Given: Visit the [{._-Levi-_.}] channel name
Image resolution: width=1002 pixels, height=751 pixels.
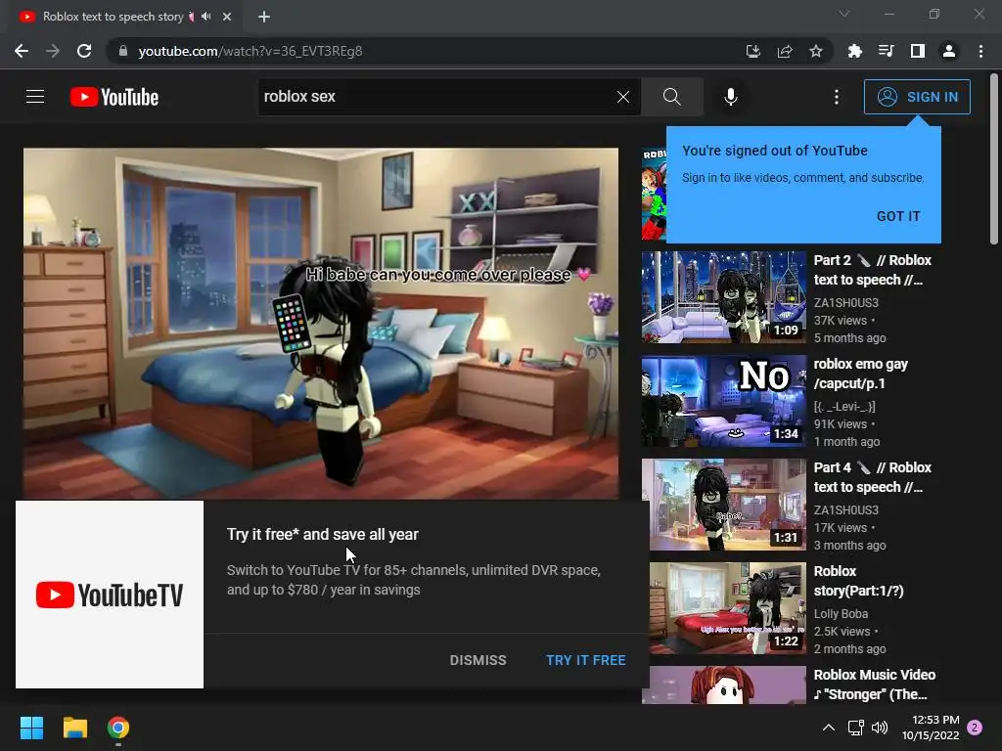Looking at the screenshot, I should (x=844, y=406).
